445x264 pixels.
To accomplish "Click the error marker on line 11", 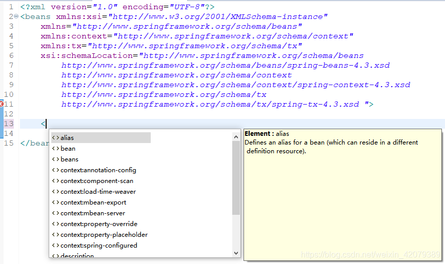I will (2, 104).
